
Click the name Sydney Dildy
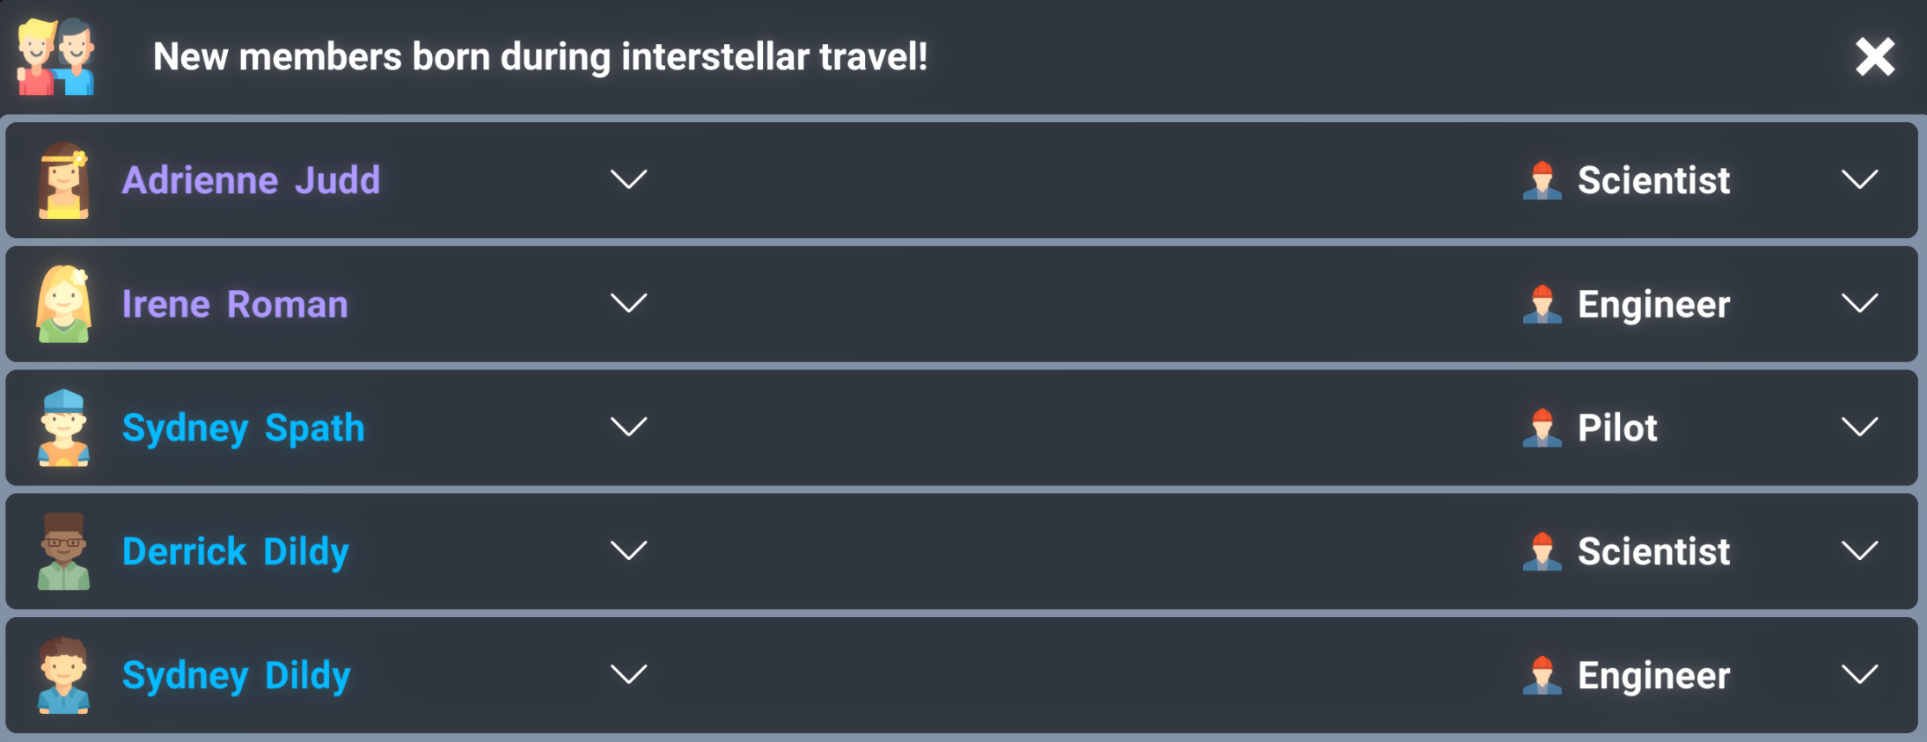(236, 675)
